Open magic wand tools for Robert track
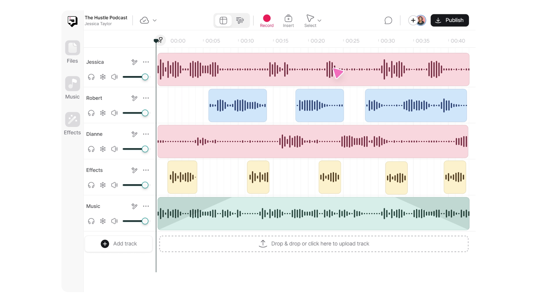The height and width of the screenshot is (302, 537). tap(135, 98)
